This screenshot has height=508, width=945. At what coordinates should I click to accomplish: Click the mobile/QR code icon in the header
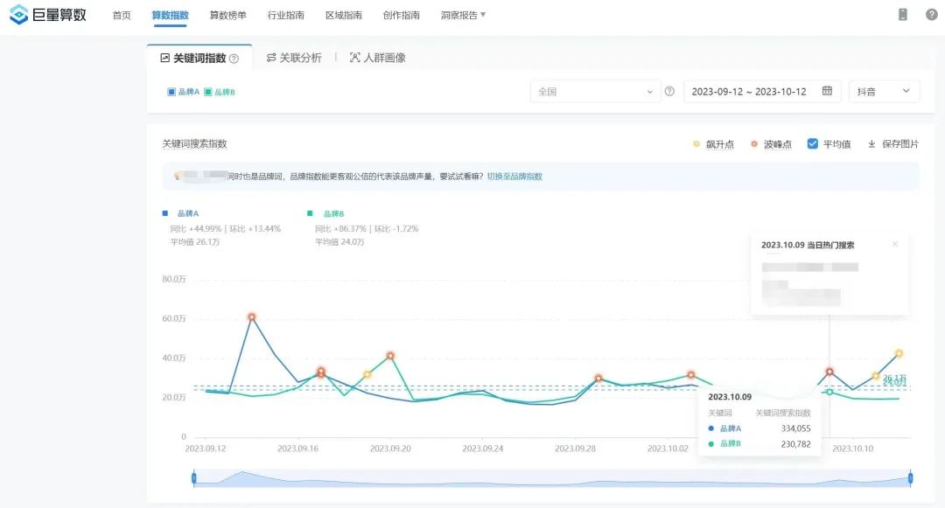pyautogui.click(x=905, y=15)
